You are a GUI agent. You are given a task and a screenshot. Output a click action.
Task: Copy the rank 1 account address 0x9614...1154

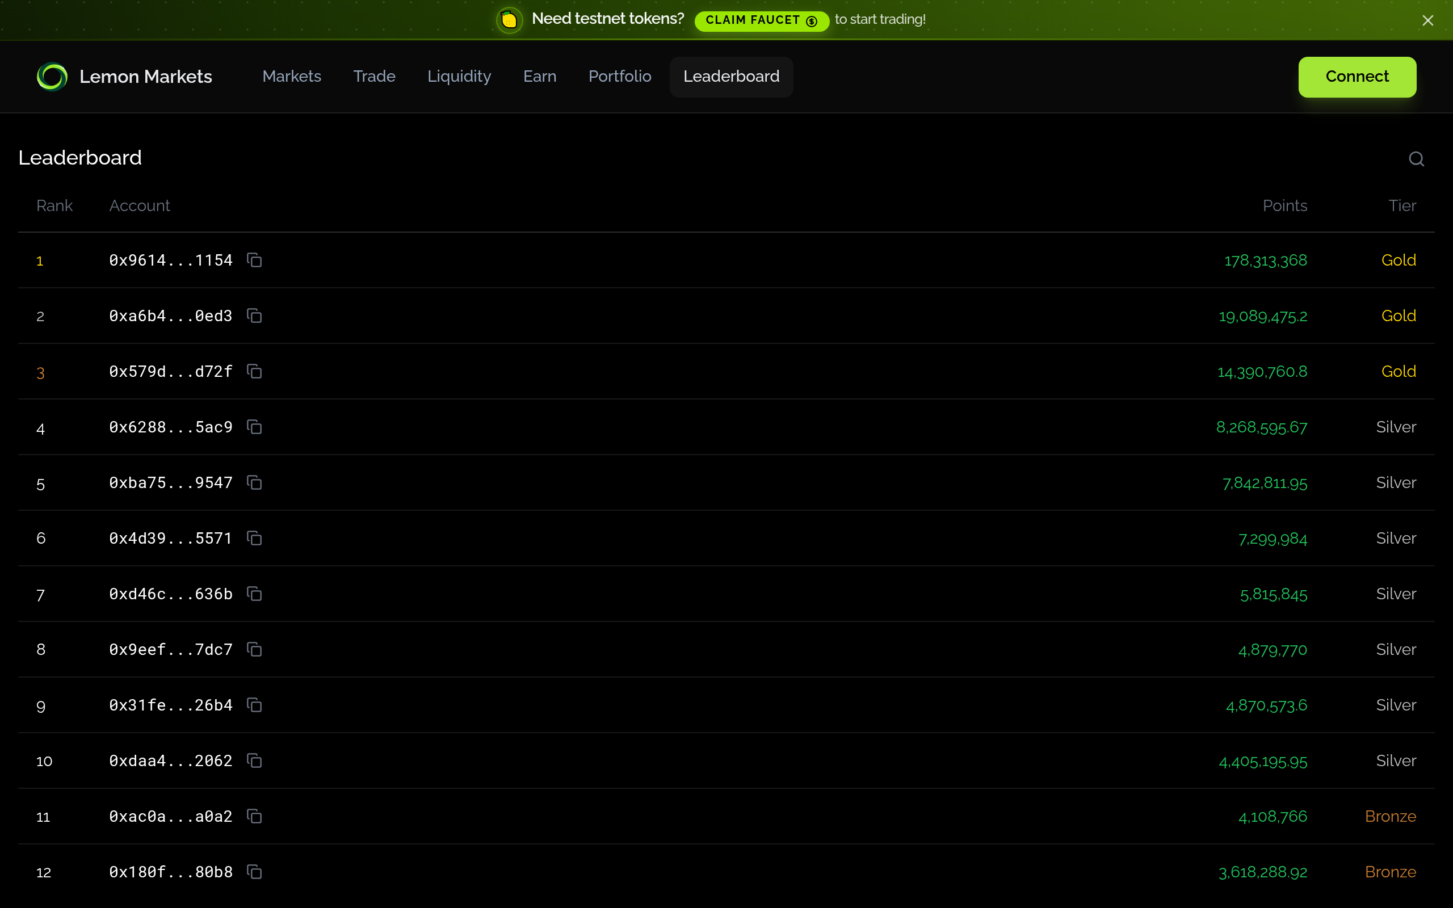click(255, 259)
